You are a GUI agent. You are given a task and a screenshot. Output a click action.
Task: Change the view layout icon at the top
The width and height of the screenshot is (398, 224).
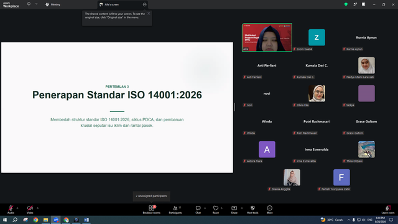click(363, 4)
